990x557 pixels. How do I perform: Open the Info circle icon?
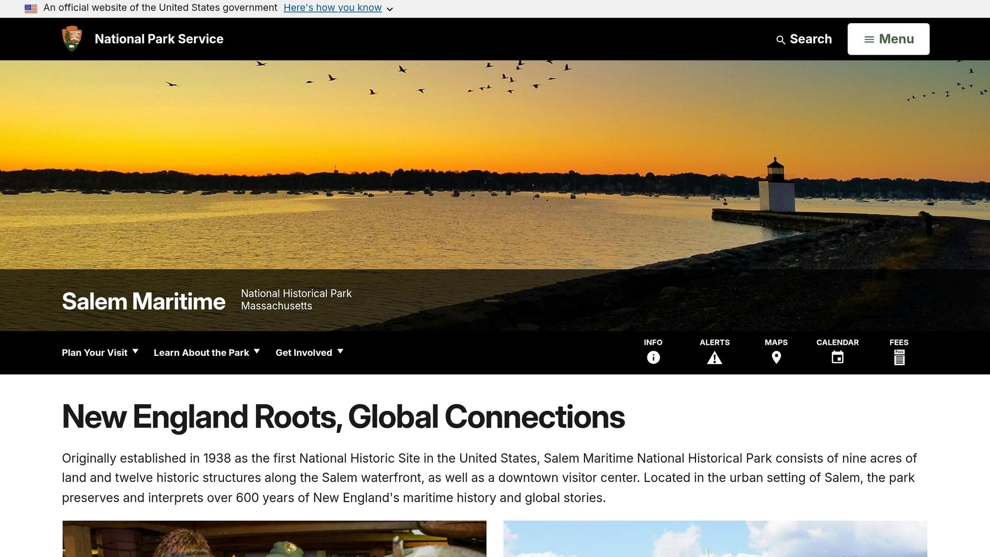coord(653,357)
